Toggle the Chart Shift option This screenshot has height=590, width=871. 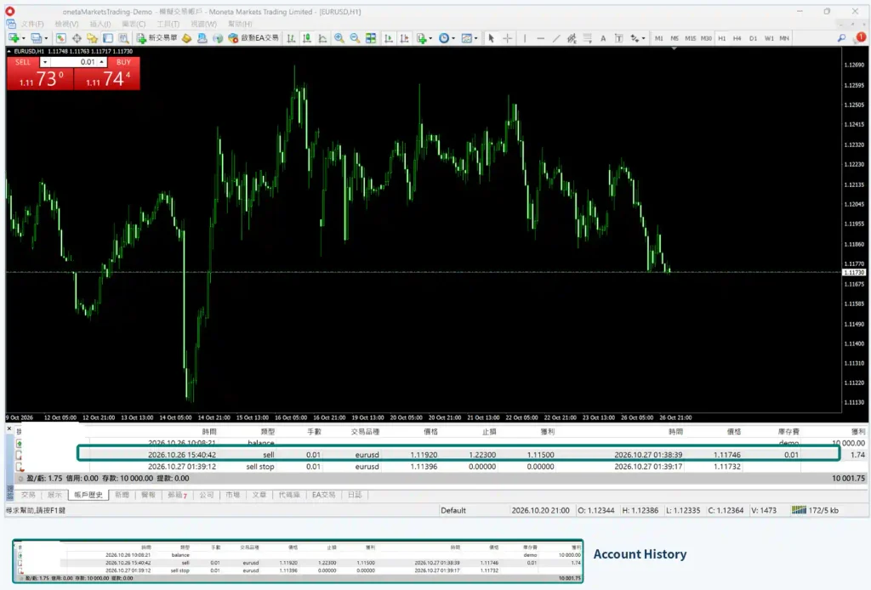(x=404, y=38)
